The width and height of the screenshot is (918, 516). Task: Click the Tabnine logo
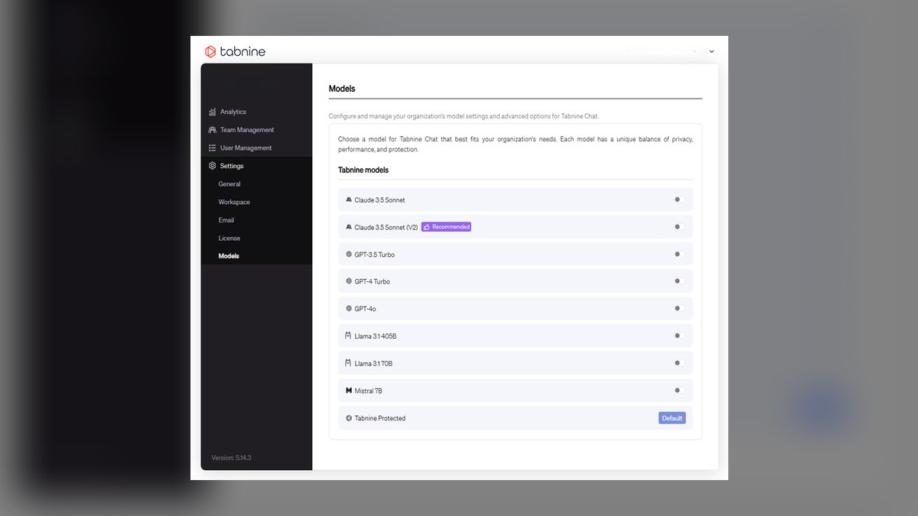[235, 52]
